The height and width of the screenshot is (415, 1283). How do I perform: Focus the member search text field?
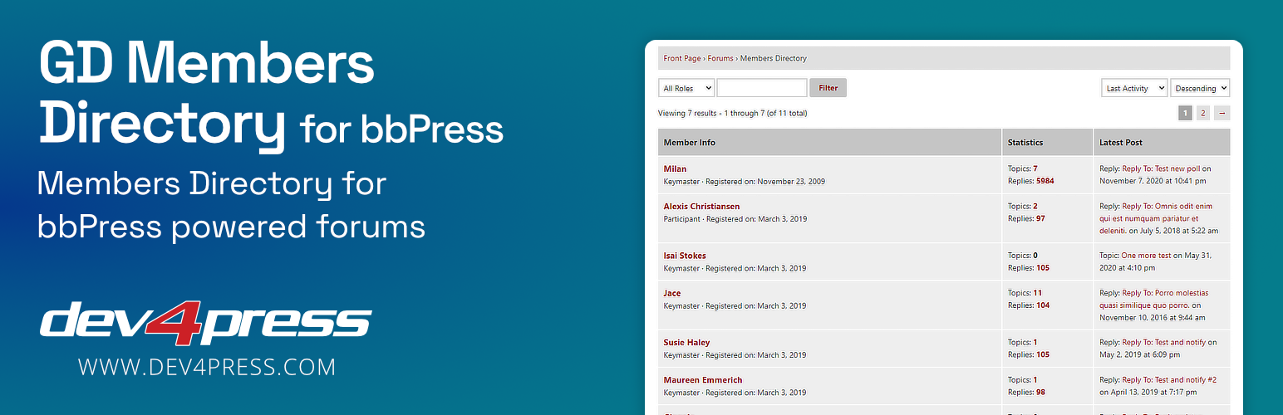pos(762,88)
